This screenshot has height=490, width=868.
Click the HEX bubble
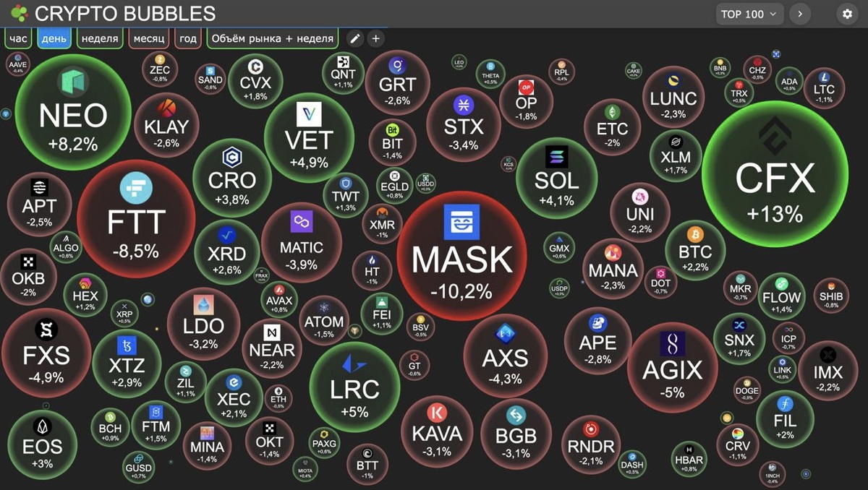click(x=85, y=296)
